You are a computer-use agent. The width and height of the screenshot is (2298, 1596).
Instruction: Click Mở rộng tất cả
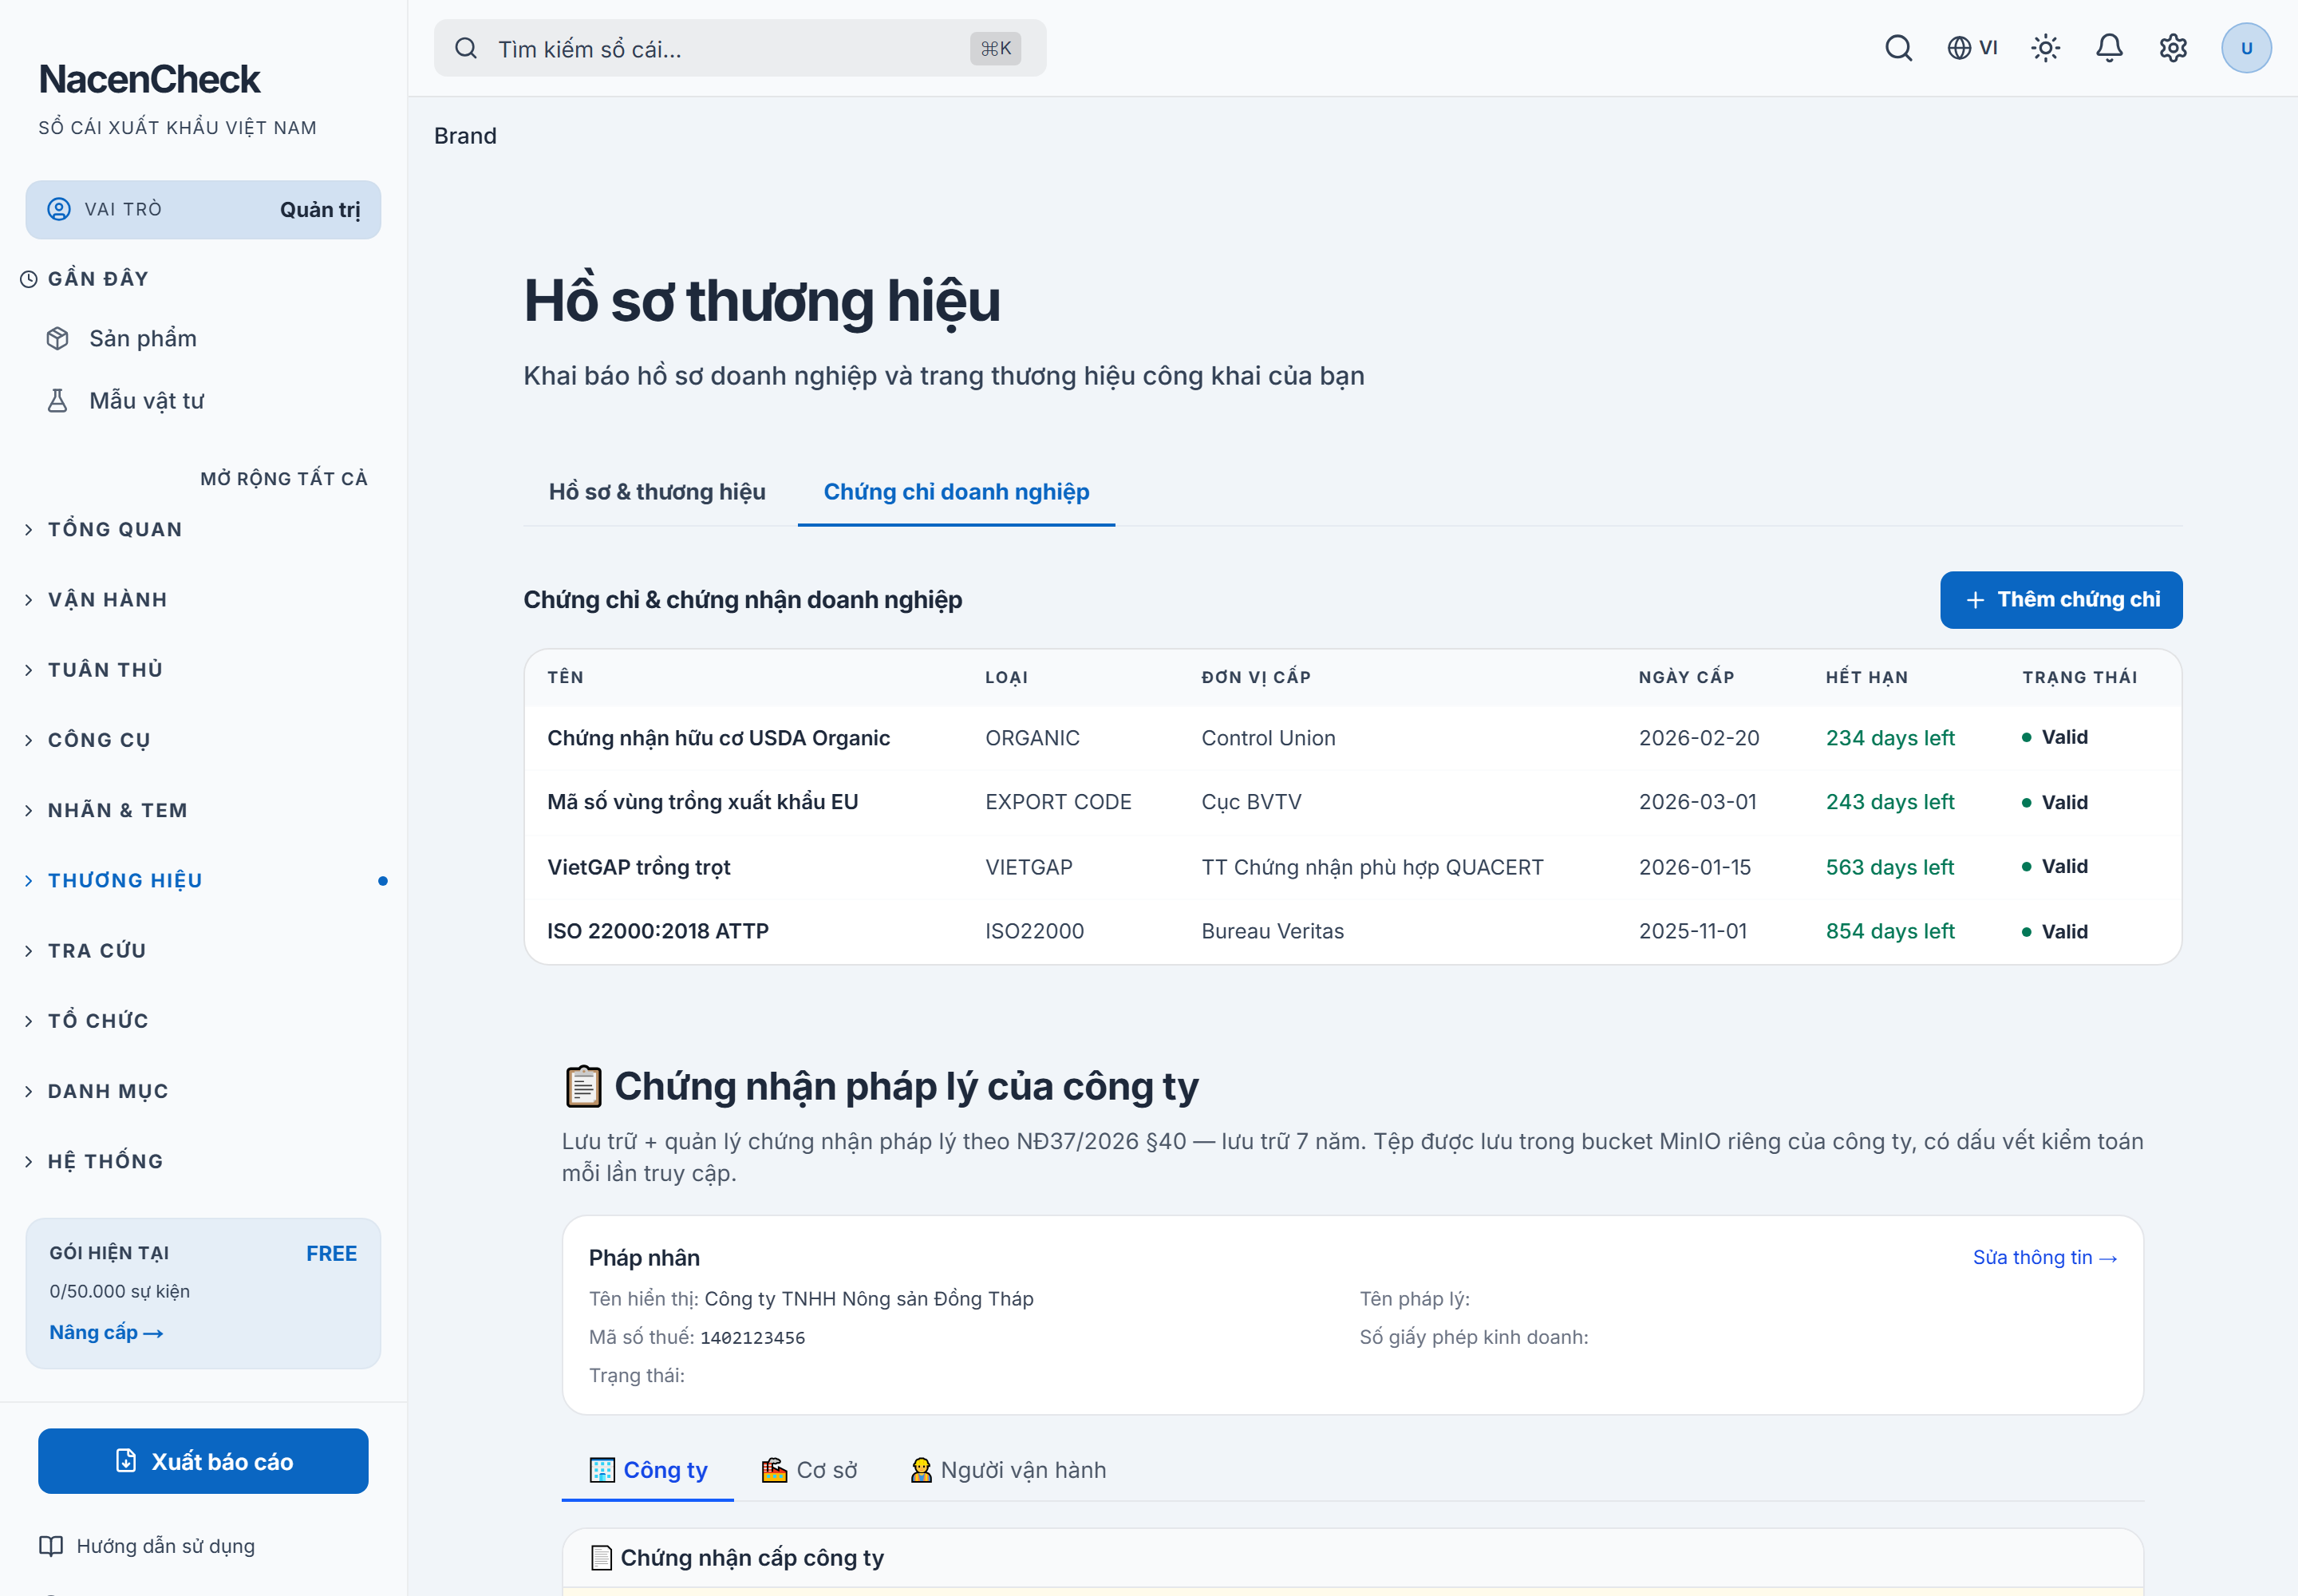[x=284, y=479]
